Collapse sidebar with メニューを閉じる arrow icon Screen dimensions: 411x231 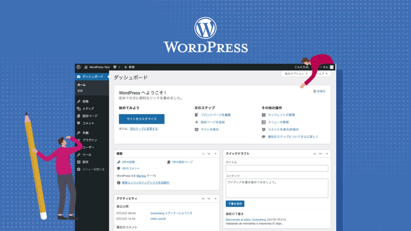(79, 169)
